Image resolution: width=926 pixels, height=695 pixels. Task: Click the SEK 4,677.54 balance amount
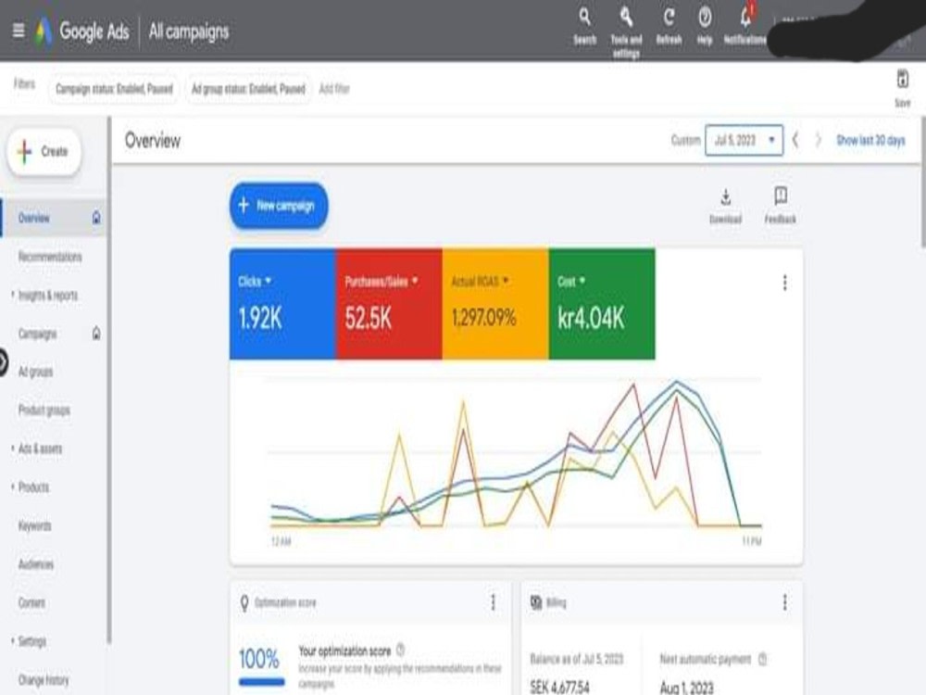(560, 688)
